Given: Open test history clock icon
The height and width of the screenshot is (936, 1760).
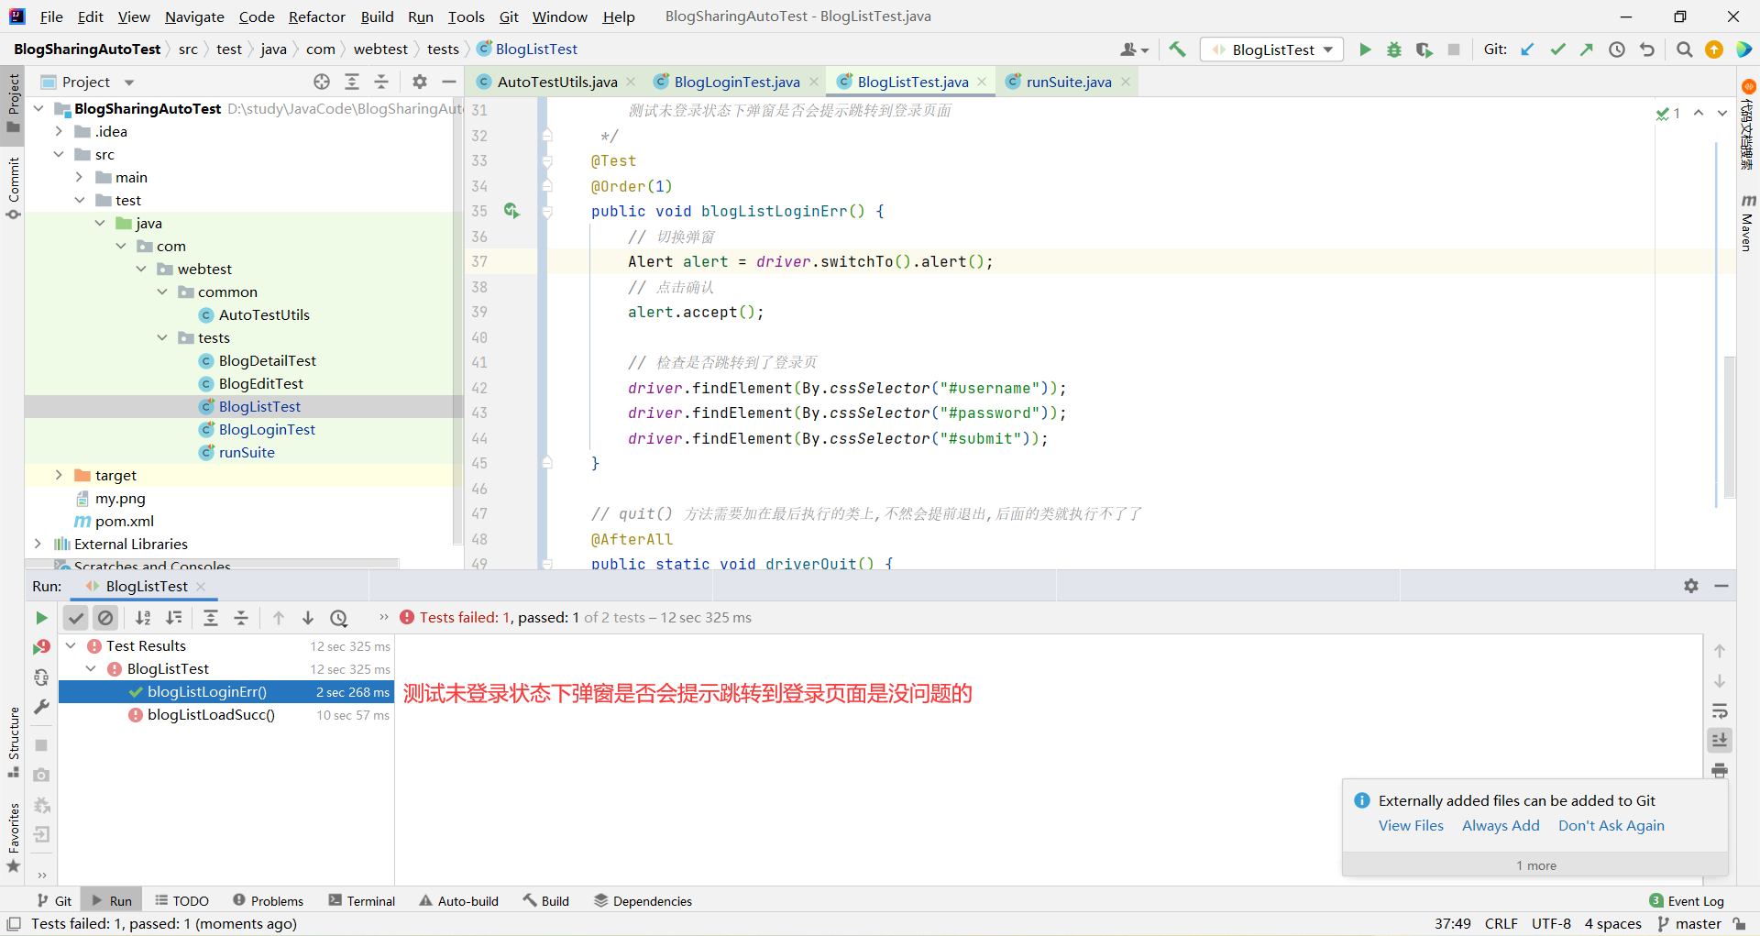Looking at the screenshot, I should click(x=339, y=618).
